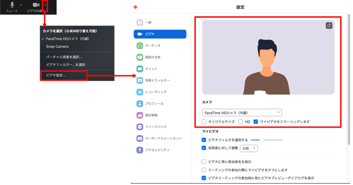
Task: Open the プロフィール settings label
Action: 154,103
